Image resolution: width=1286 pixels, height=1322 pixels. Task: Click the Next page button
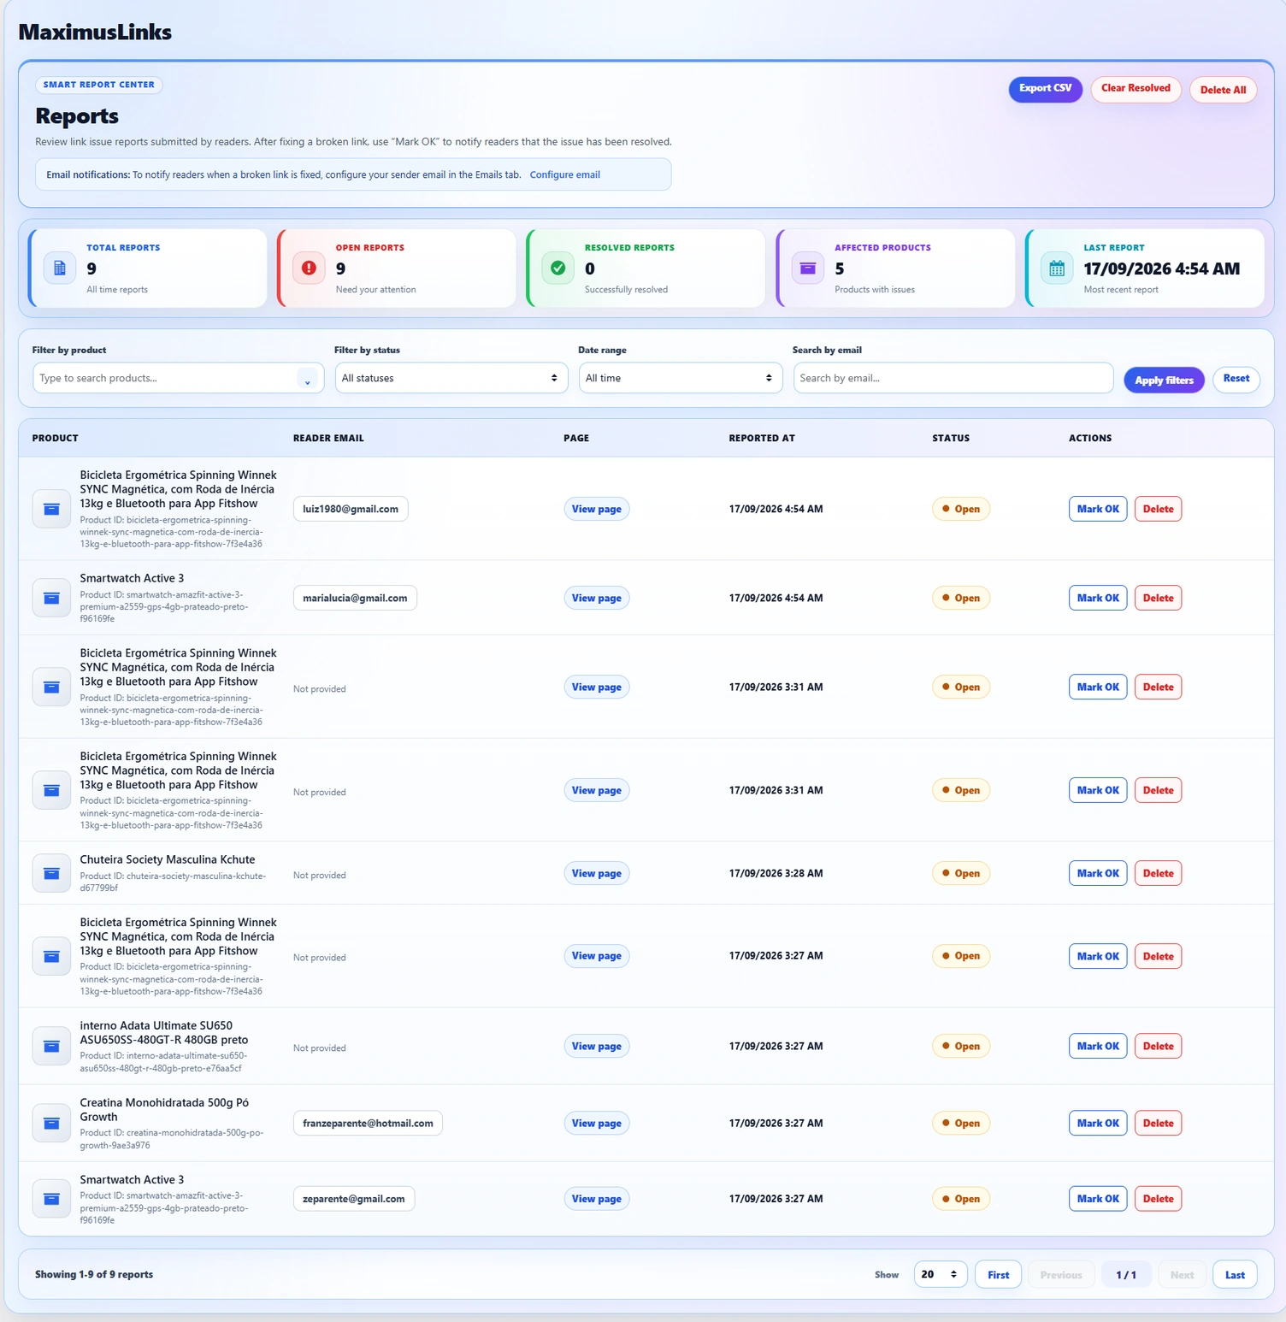pos(1182,1274)
